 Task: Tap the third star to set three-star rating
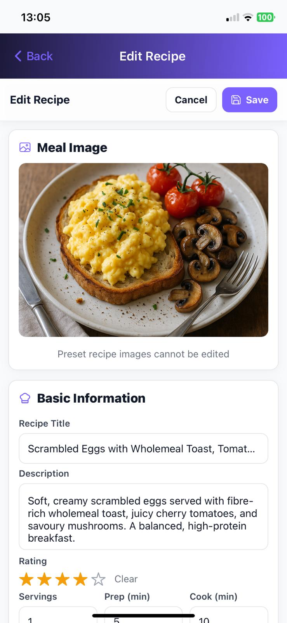click(62, 579)
